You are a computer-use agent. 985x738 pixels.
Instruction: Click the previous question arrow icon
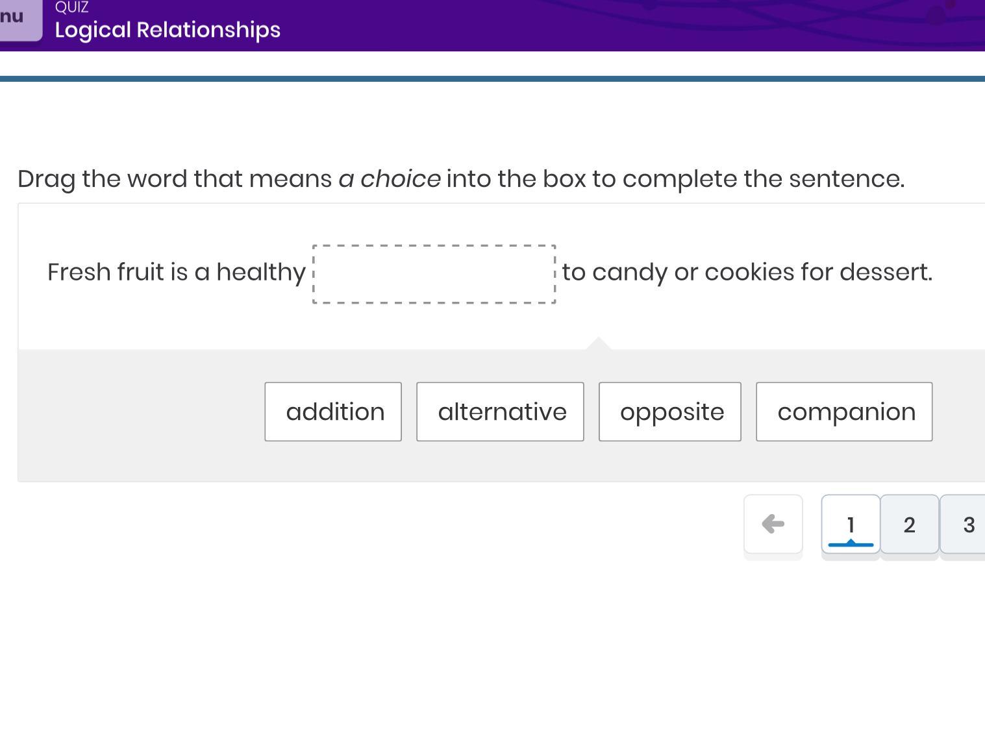(x=773, y=524)
